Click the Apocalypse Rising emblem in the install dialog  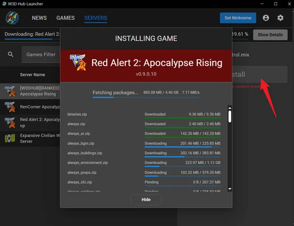pyautogui.click(x=78, y=63)
